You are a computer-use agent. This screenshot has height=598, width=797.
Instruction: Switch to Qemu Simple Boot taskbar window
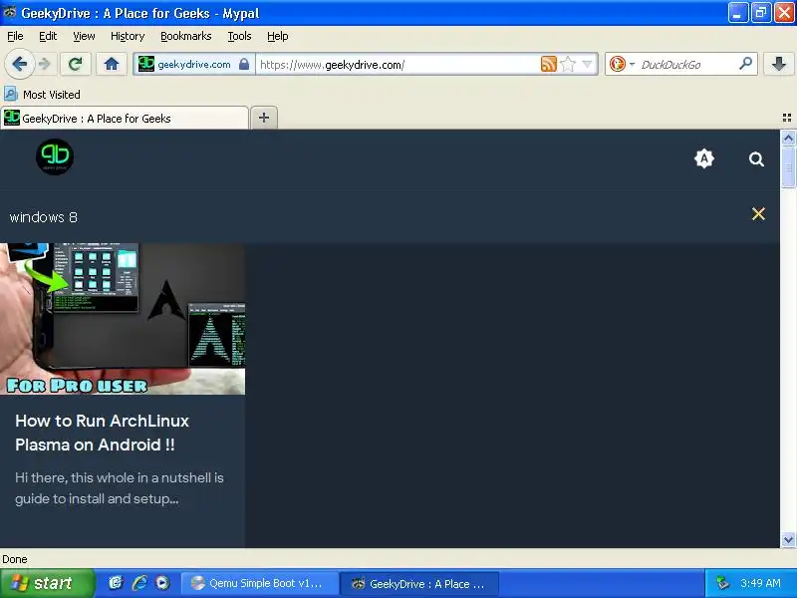(x=259, y=583)
